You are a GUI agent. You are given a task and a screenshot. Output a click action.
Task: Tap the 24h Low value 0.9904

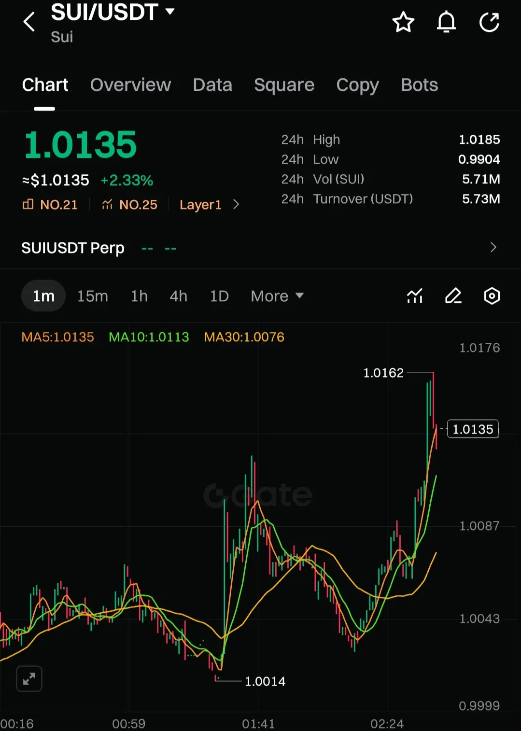click(479, 159)
